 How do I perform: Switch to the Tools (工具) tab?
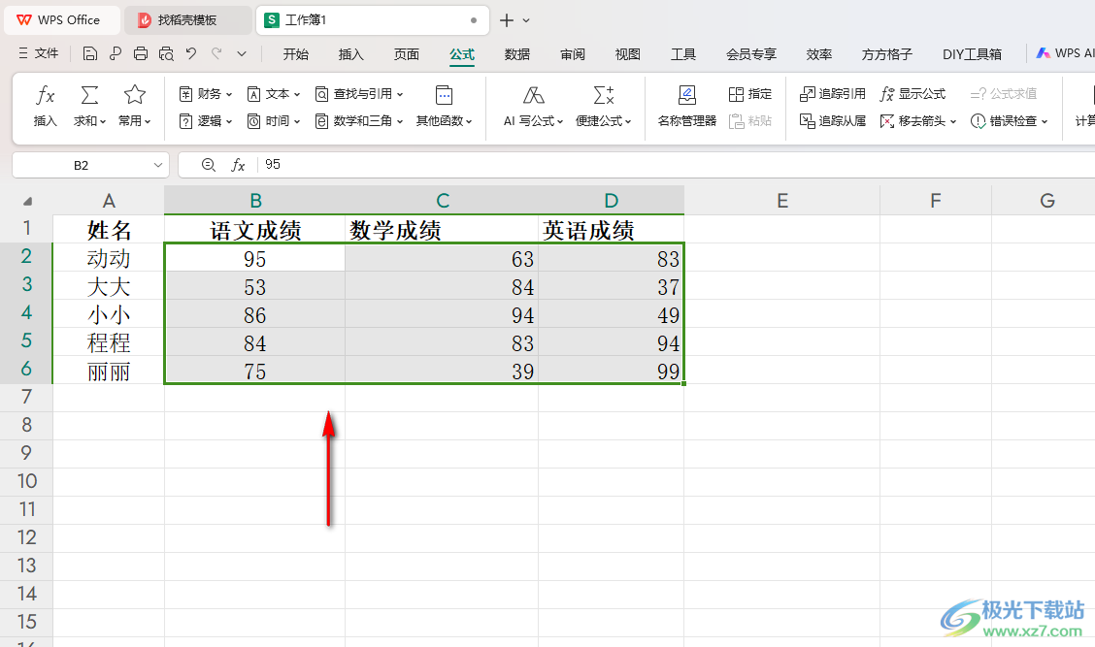click(683, 54)
